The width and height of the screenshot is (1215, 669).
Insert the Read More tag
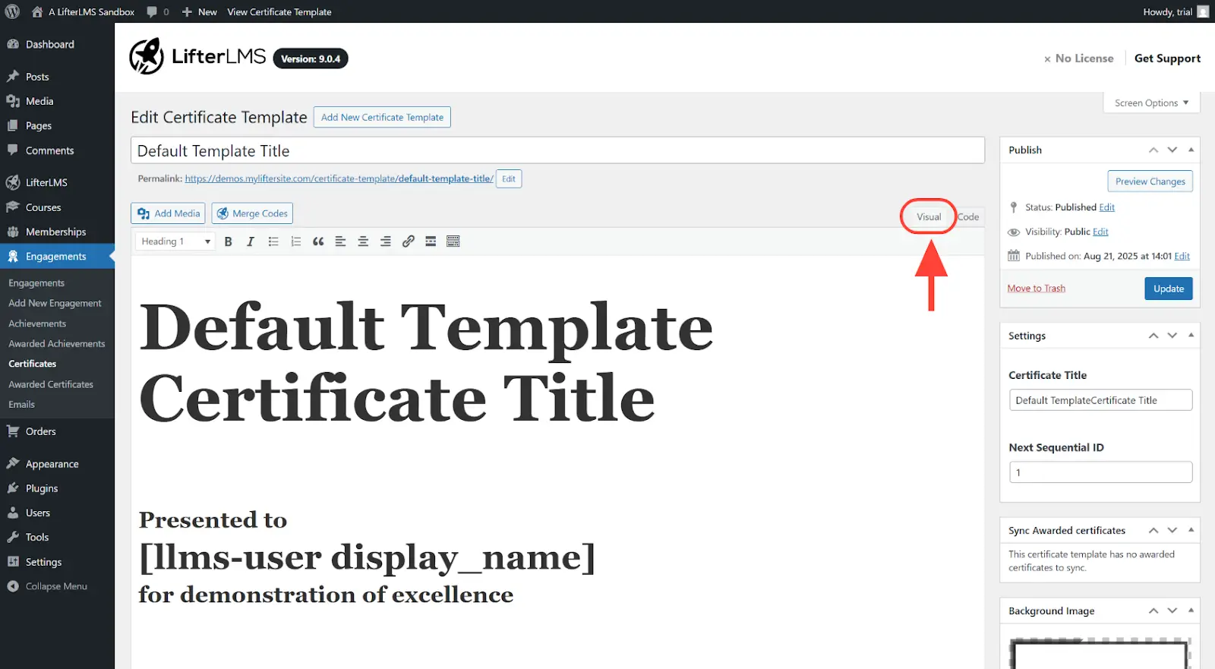431,241
